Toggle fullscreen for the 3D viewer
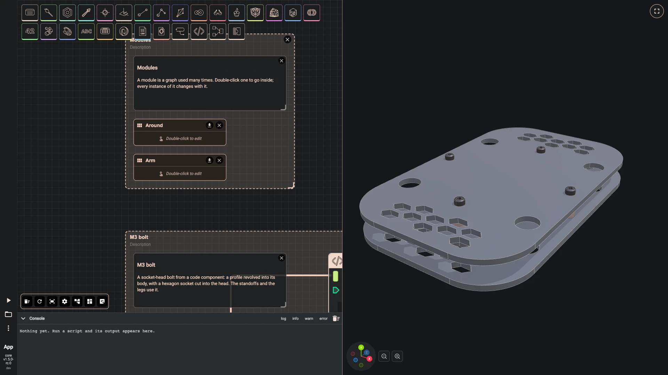The height and width of the screenshot is (375, 668). [657, 11]
